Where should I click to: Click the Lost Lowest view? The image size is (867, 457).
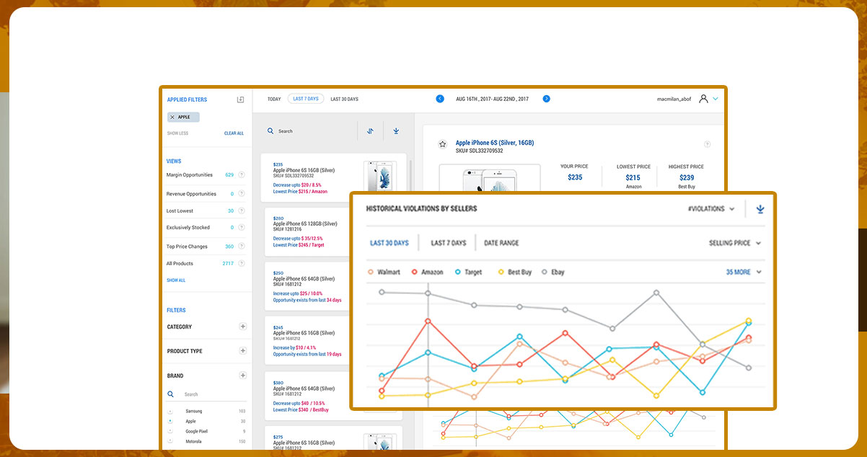(180, 210)
